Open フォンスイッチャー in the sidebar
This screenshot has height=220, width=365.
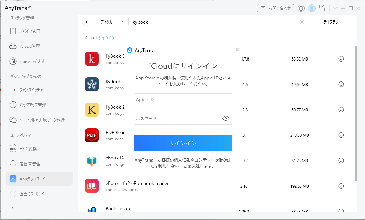pyautogui.click(x=28, y=90)
